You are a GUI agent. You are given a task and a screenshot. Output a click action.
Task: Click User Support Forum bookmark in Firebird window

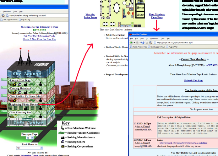(157, 47)
